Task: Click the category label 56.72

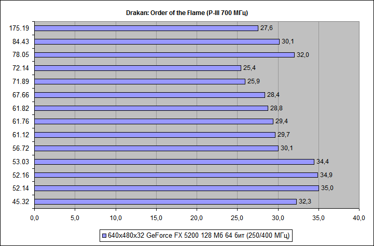Action: coord(21,148)
